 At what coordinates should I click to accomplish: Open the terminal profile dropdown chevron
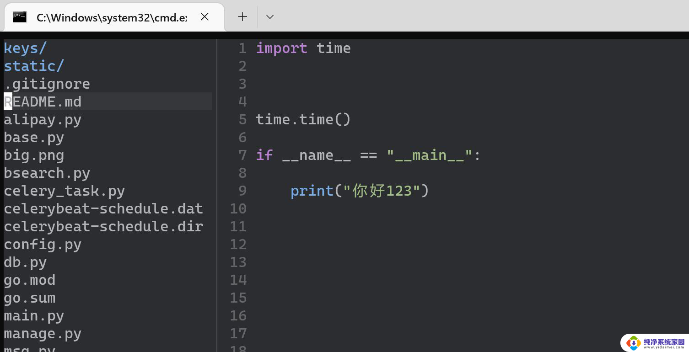(270, 17)
